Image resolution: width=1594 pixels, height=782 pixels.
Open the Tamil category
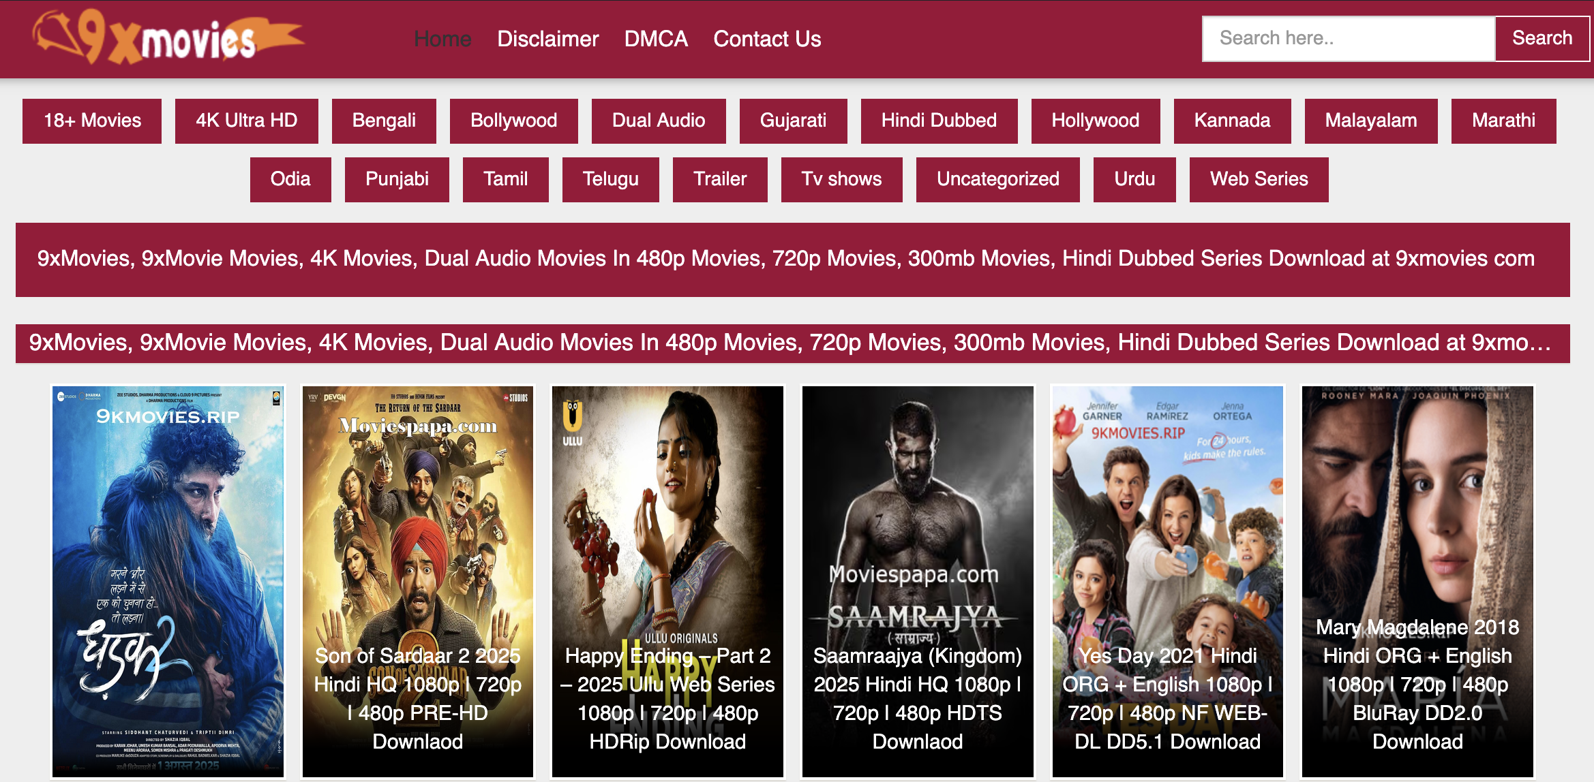506,179
